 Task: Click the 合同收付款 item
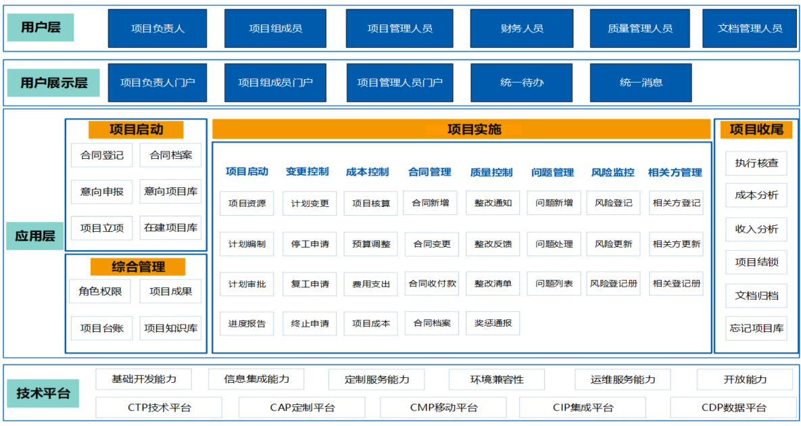432,284
